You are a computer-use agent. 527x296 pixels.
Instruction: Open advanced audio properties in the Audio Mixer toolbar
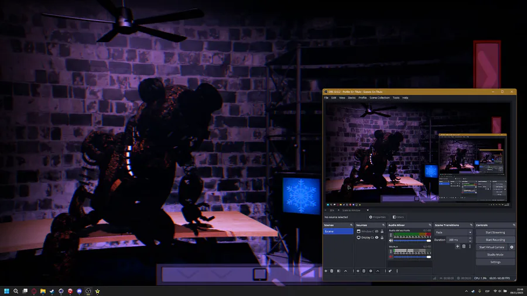click(390, 271)
